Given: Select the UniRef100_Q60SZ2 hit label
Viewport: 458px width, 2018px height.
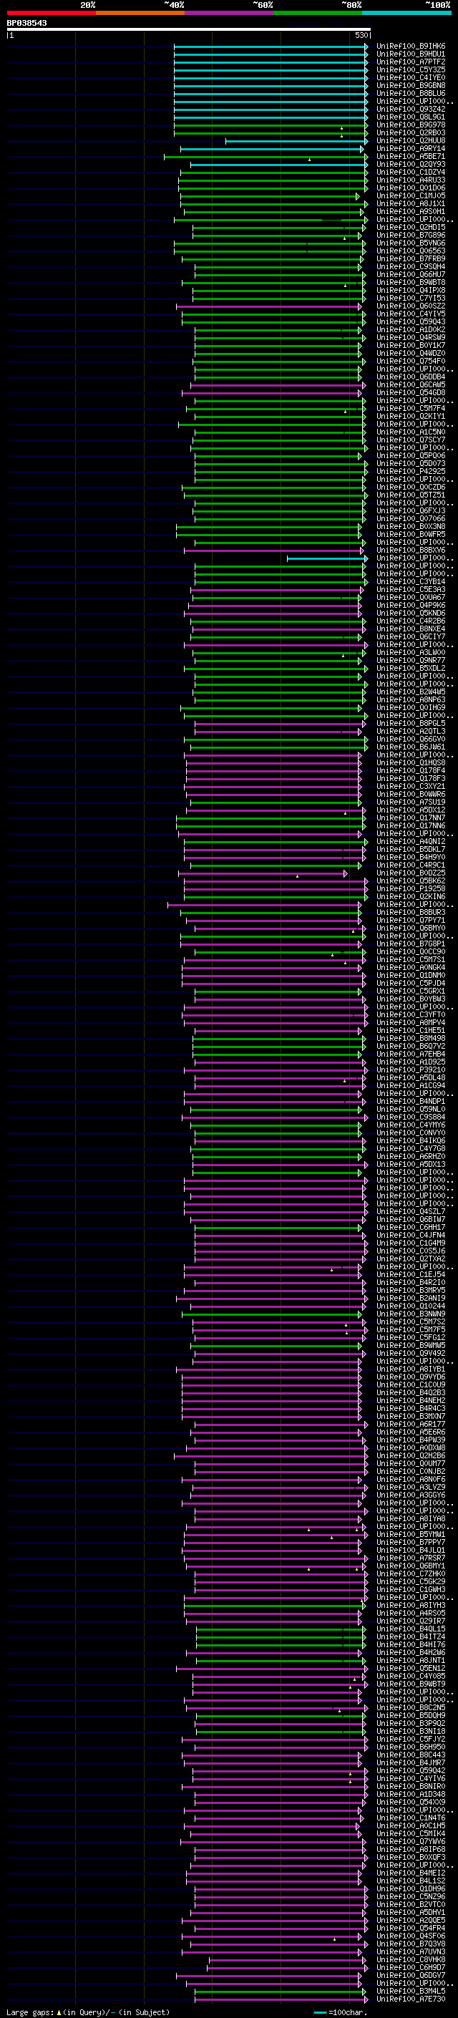Looking at the screenshot, I should (411, 306).
